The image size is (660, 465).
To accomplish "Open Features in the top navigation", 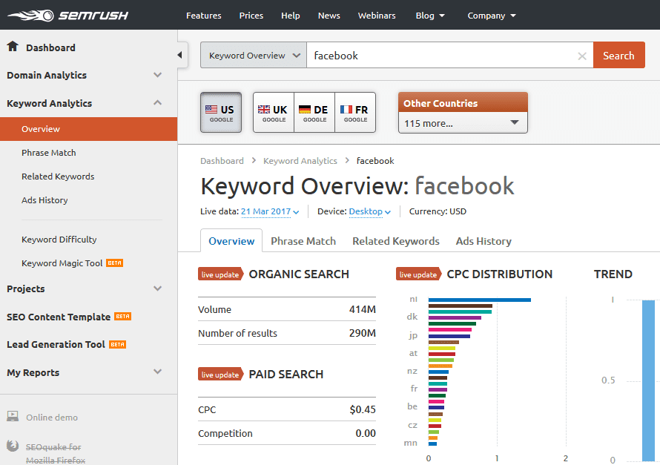I will coord(204,16).
